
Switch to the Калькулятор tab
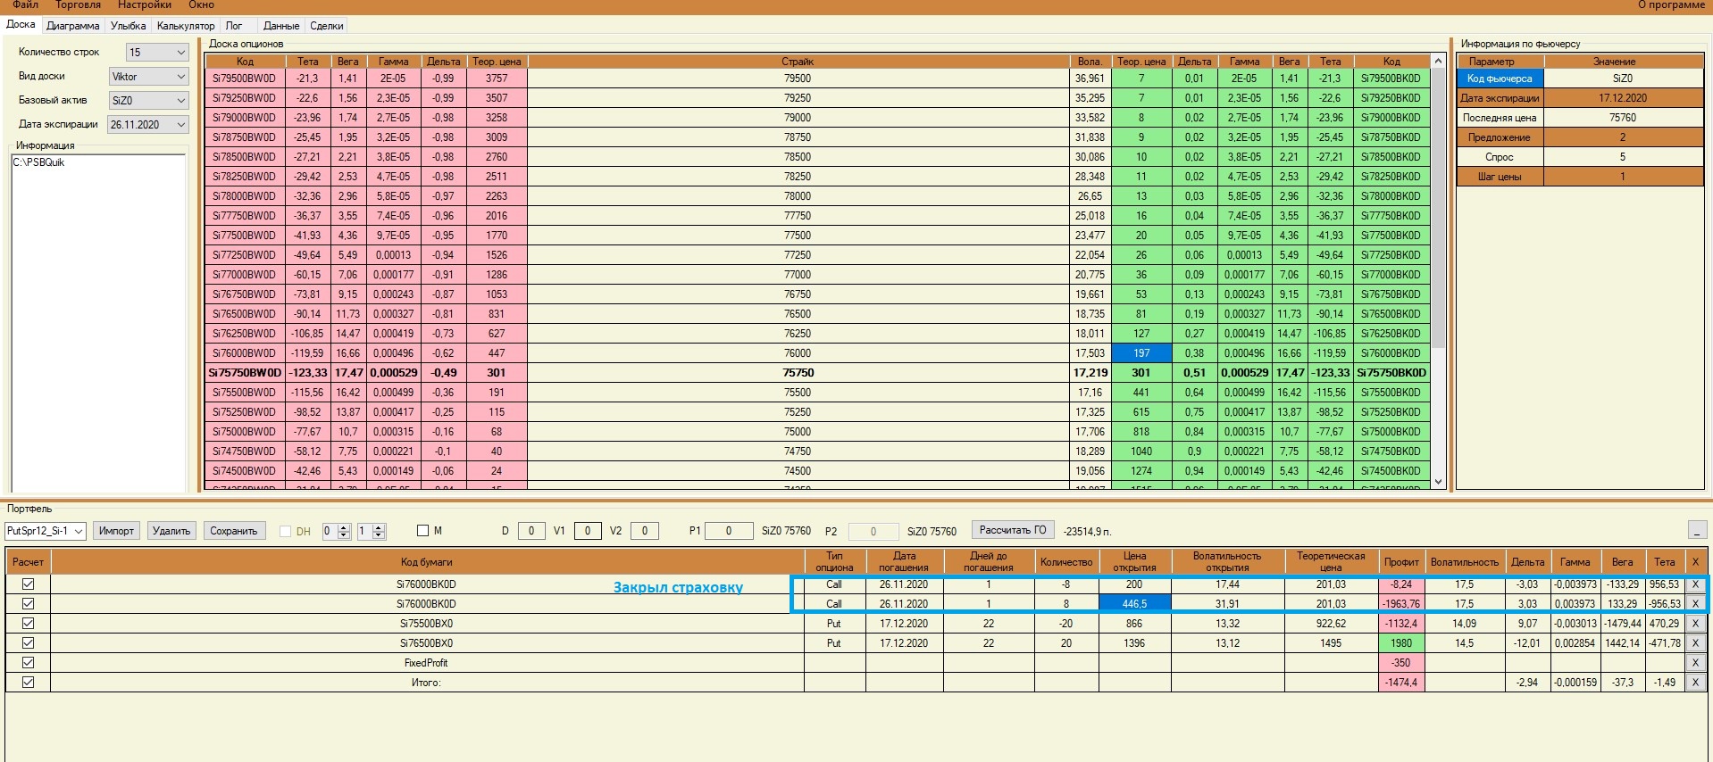[186, 26]
